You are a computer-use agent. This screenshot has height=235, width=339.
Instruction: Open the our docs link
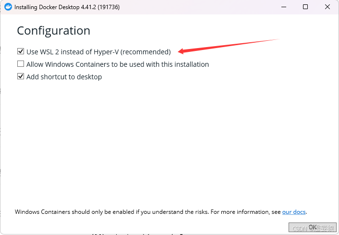pos(294,211)
